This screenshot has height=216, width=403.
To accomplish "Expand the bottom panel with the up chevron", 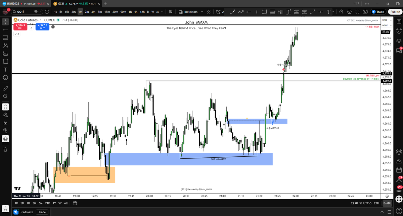I will pos(382,212).
